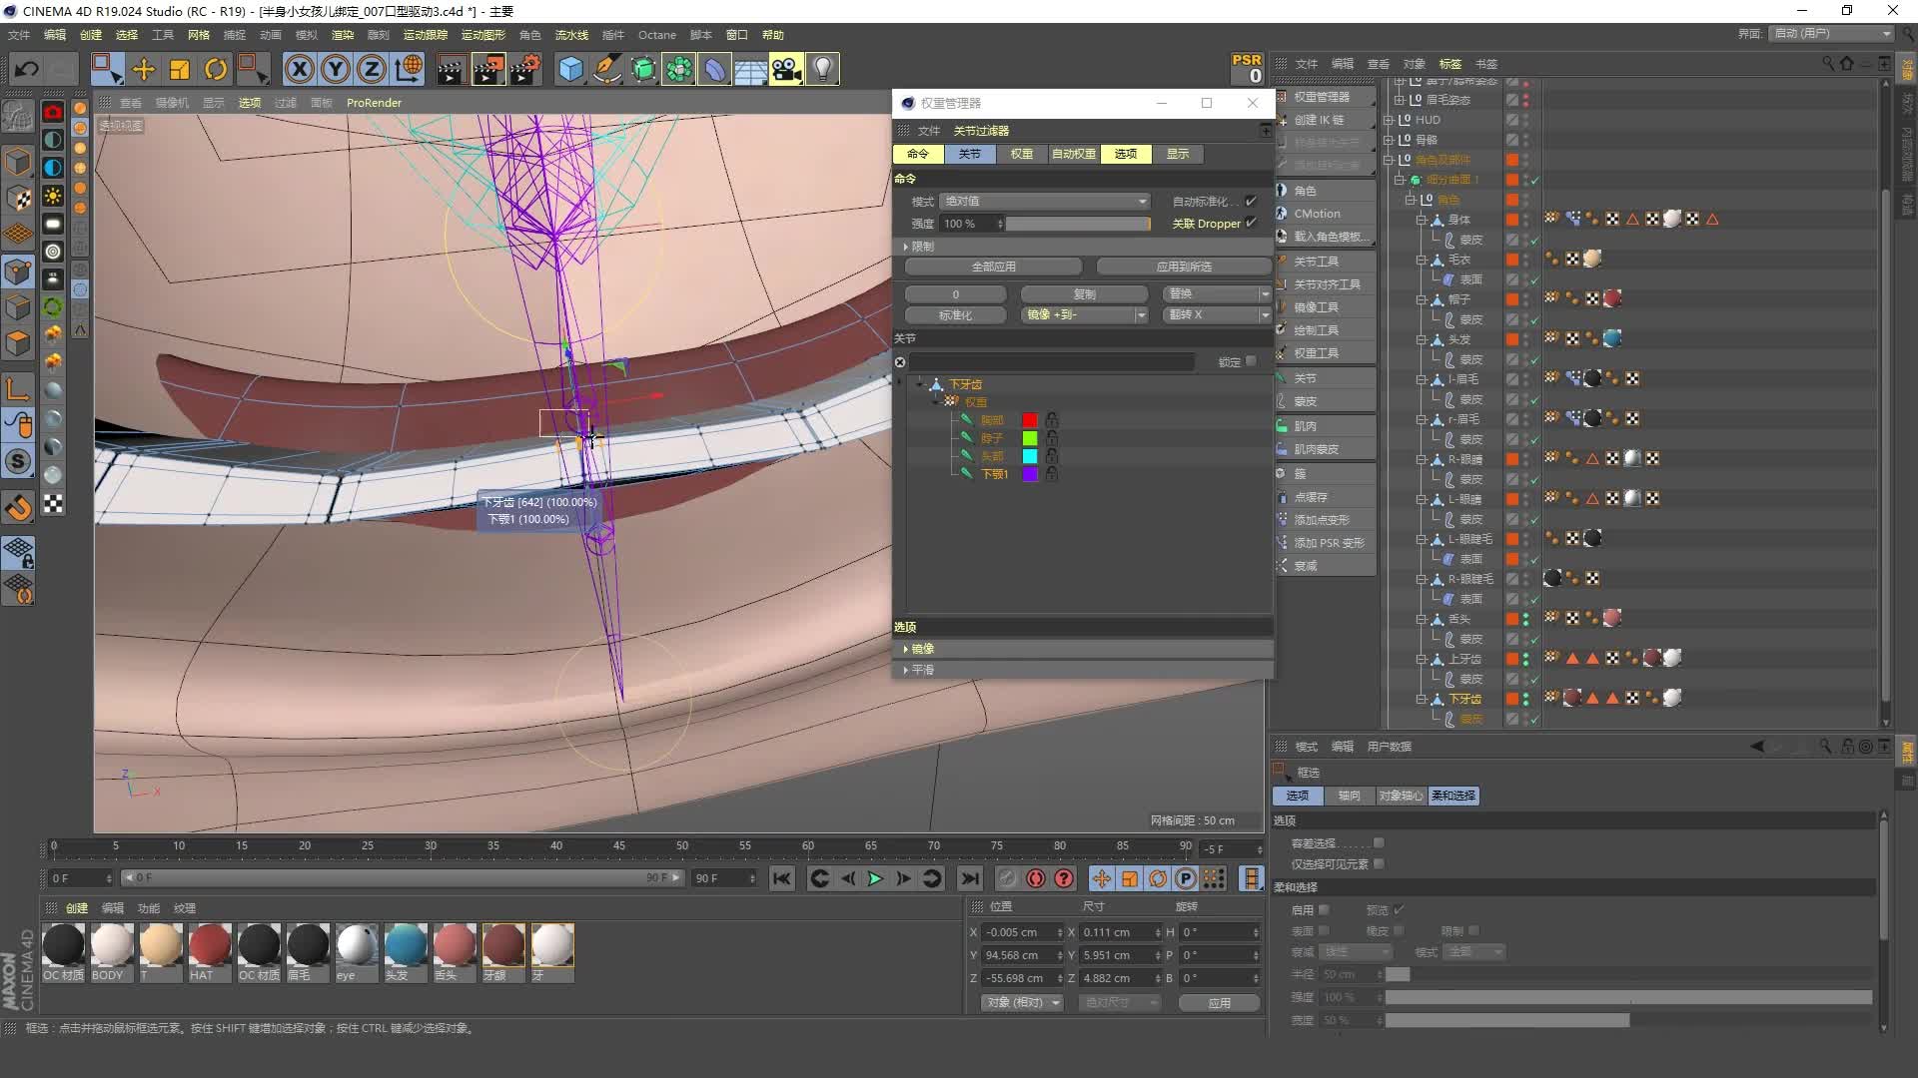Open the subdivision surface generator icon

(x=643, y=69)
